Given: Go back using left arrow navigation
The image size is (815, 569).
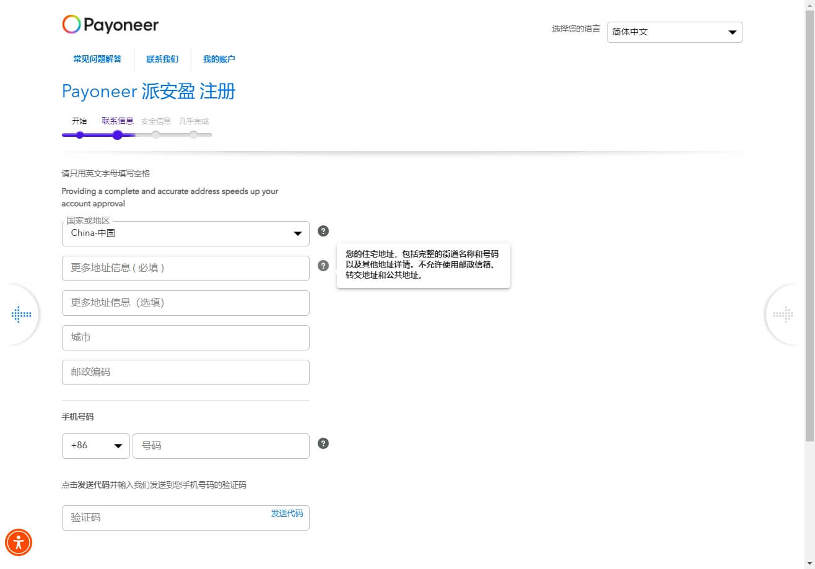Looking at the screenshot, I should point(21,315).
